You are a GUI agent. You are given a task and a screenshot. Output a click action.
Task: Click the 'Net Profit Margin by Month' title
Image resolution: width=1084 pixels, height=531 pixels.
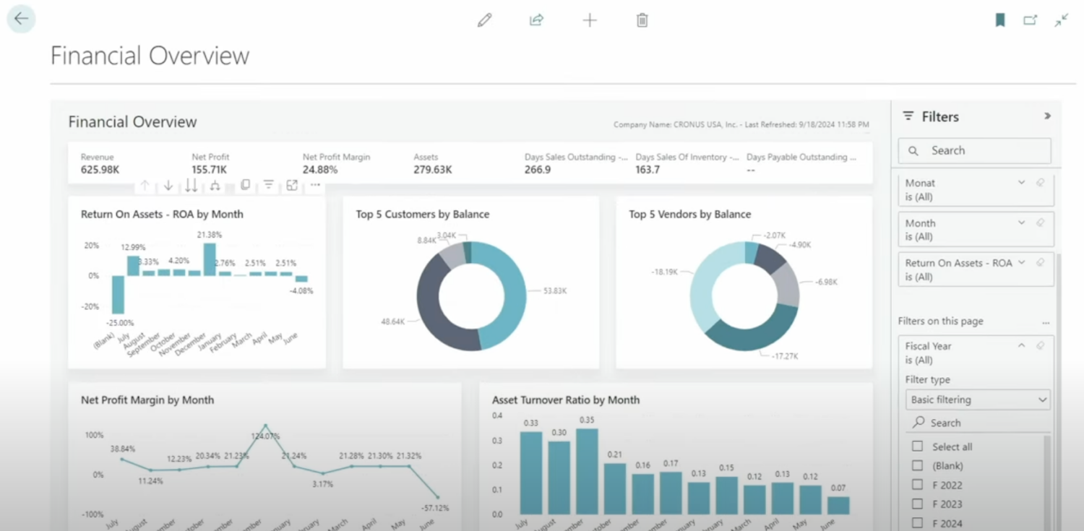pos(147,400)
